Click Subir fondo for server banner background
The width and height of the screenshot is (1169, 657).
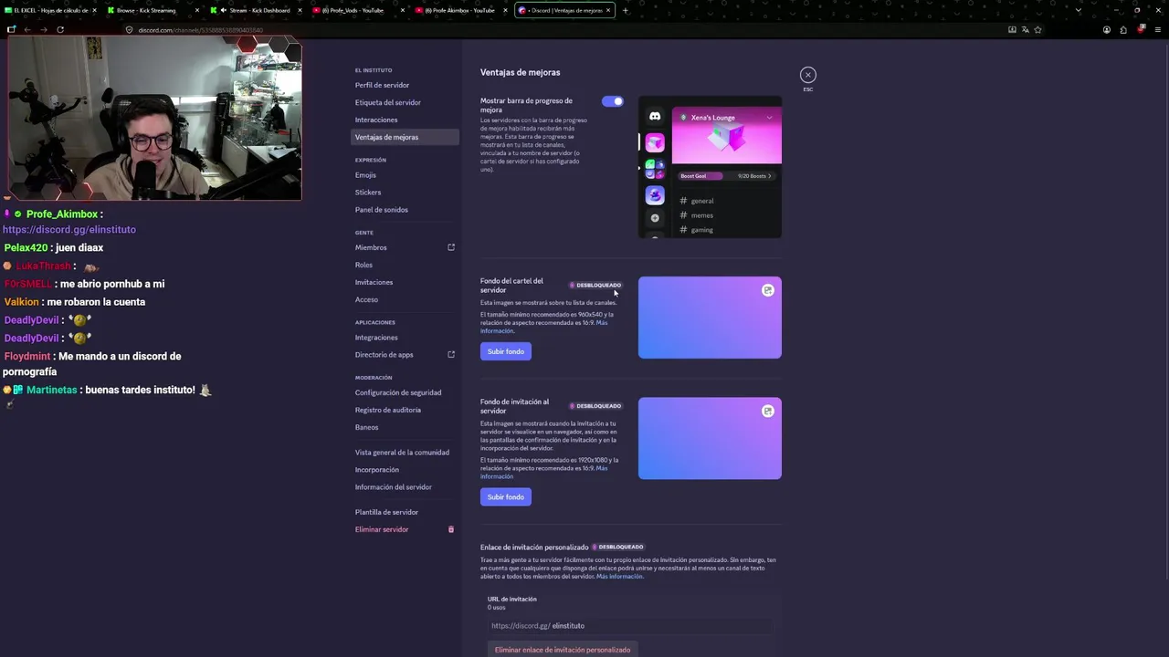tap(506, 351)
